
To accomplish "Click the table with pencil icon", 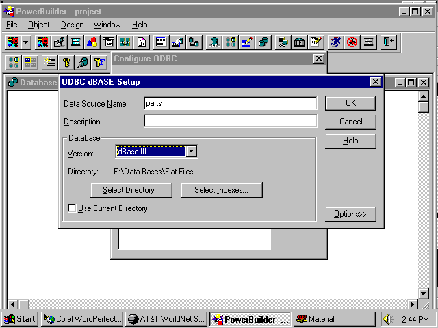I will pyautogui.click(x=247, y=42).
